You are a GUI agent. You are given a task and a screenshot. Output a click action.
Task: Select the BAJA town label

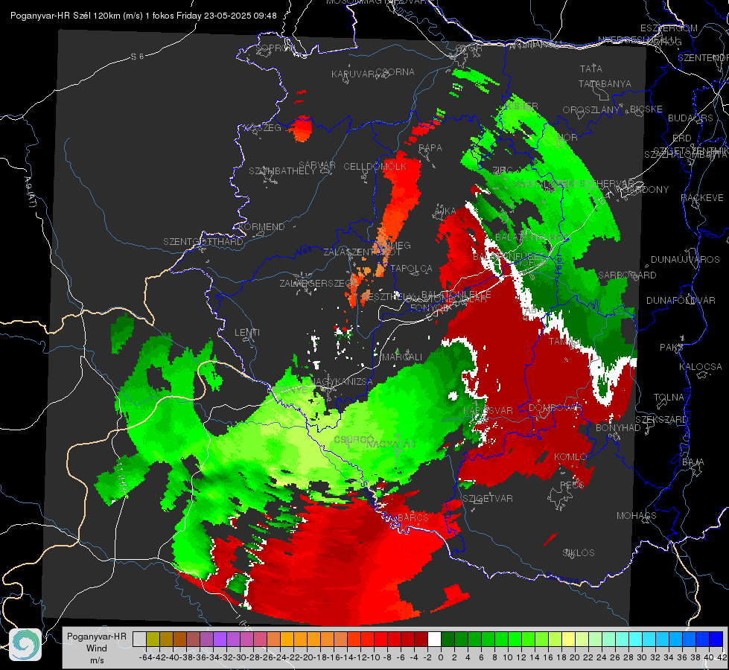point(693,462)
